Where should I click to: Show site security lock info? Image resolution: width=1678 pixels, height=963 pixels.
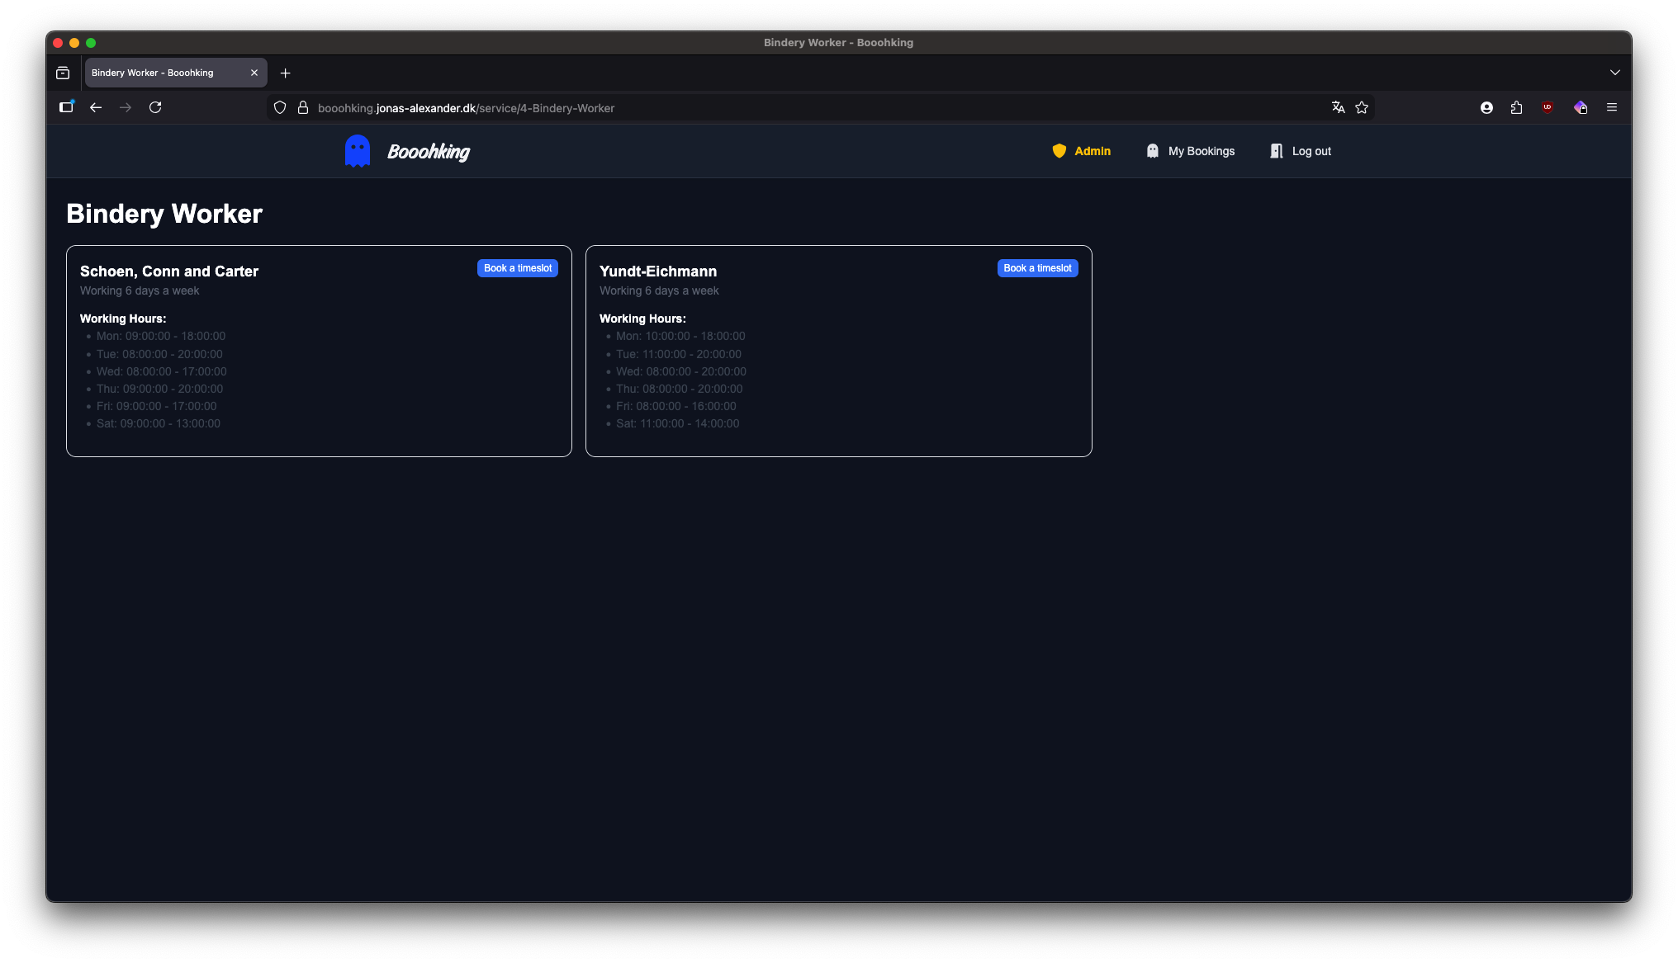(x=303, y=108)
